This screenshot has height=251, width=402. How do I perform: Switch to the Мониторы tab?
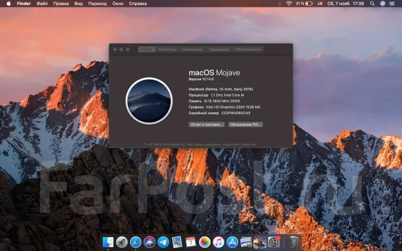tap(168, 50)
